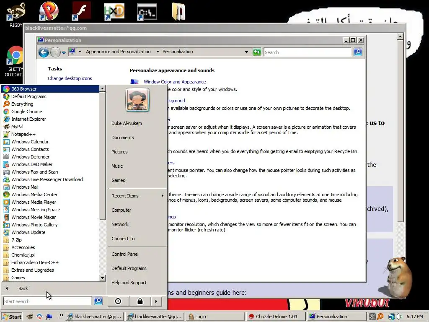Launch Everything search tool
This screenshot has width=429, height=322.
pos(50,104)
